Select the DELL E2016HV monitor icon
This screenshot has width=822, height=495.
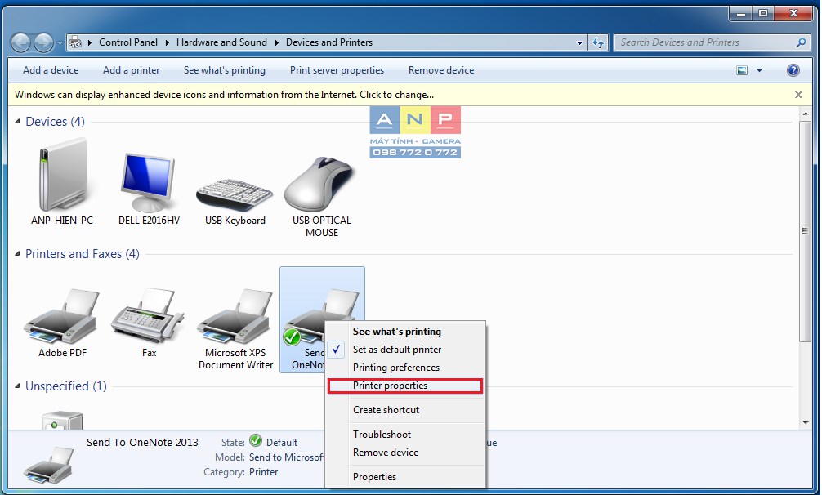pyautogui.click(x=149, y=181)
